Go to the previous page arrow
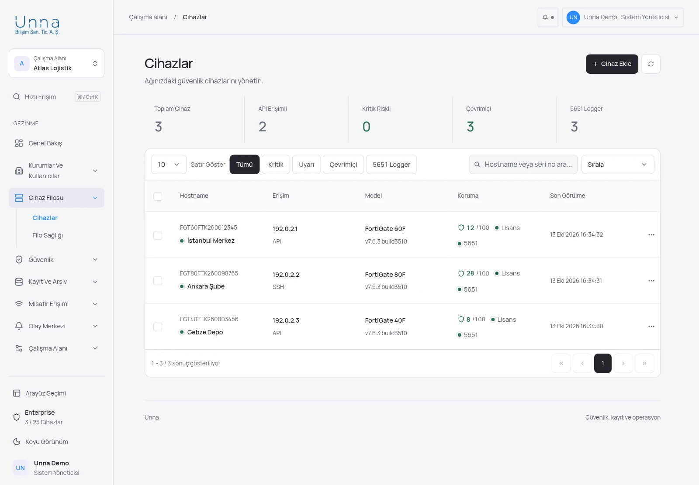This screenshot has width=699, height=485. (x=582, y=363)
